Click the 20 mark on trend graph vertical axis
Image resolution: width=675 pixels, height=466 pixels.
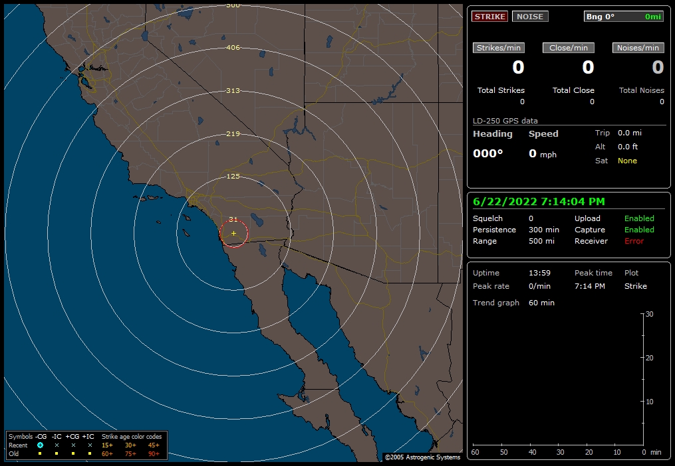[x=650, y=358]
